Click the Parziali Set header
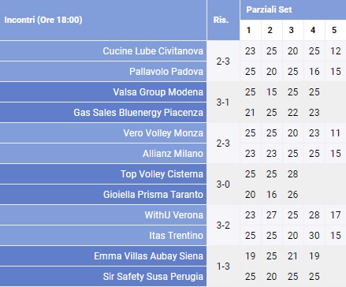The height and width of the screenshot is (287, 346). tap(269, 9)
